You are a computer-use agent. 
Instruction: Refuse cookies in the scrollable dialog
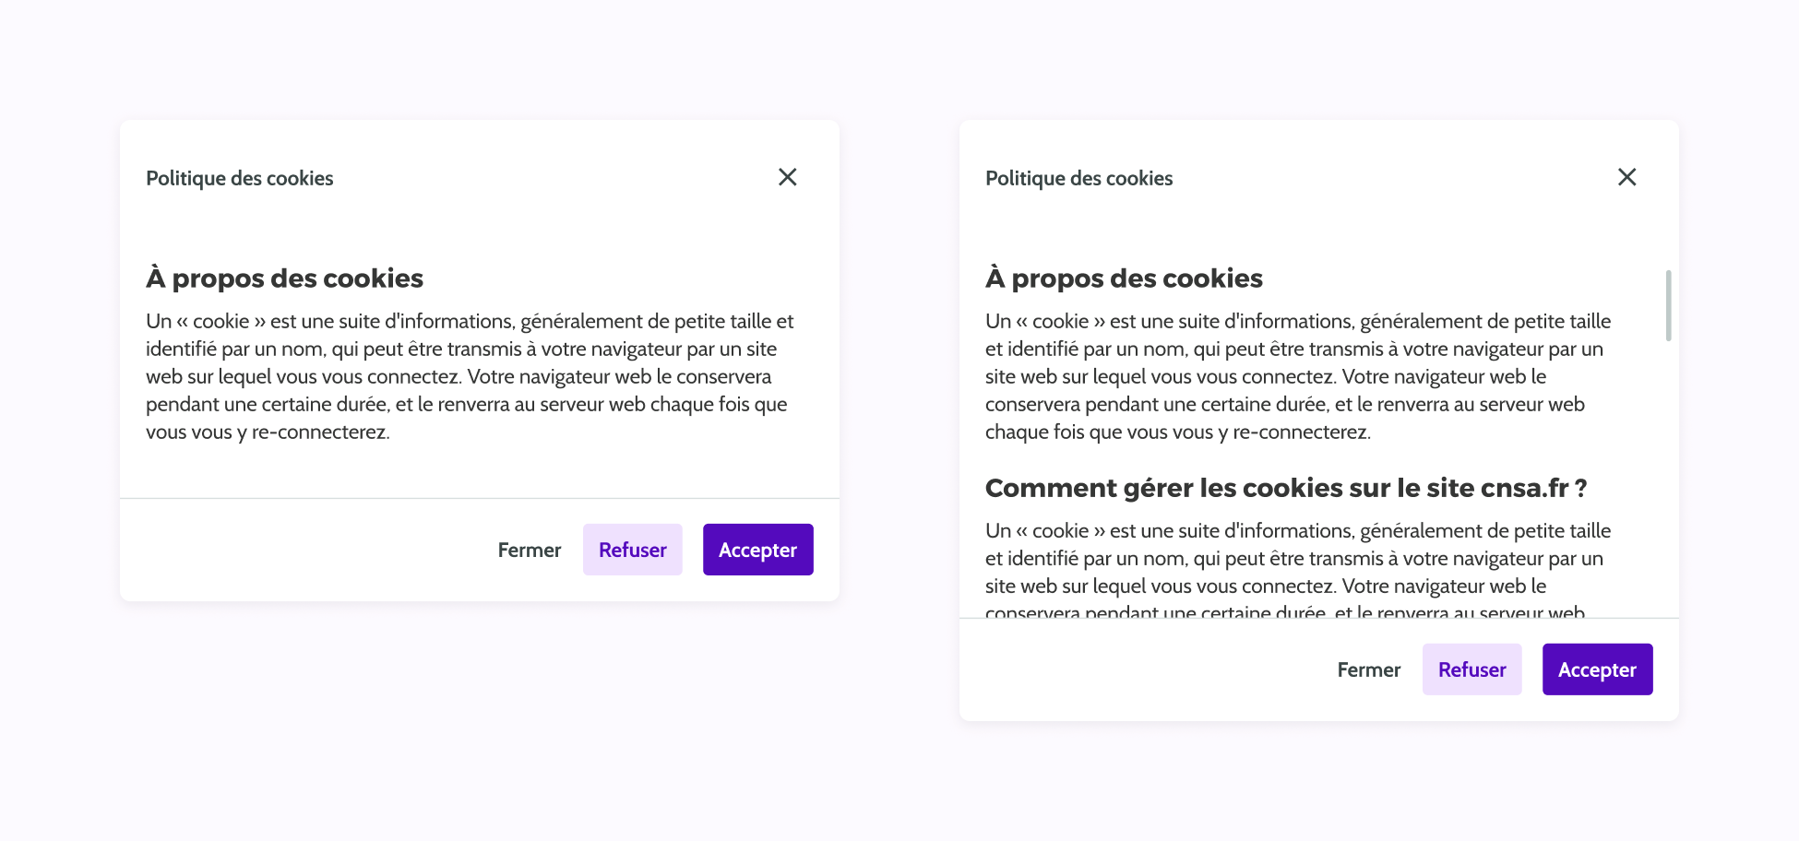[1471, 669]
